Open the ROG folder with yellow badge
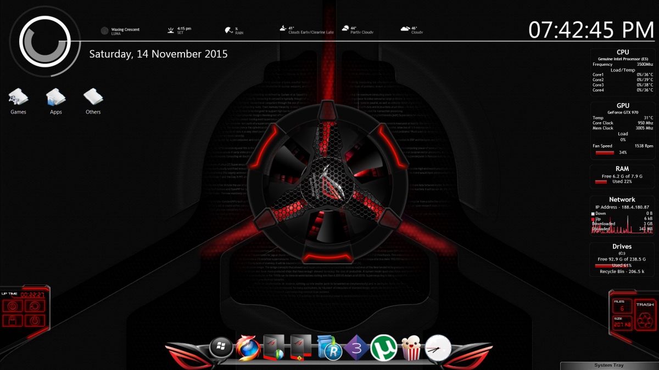 click(301, 347)
